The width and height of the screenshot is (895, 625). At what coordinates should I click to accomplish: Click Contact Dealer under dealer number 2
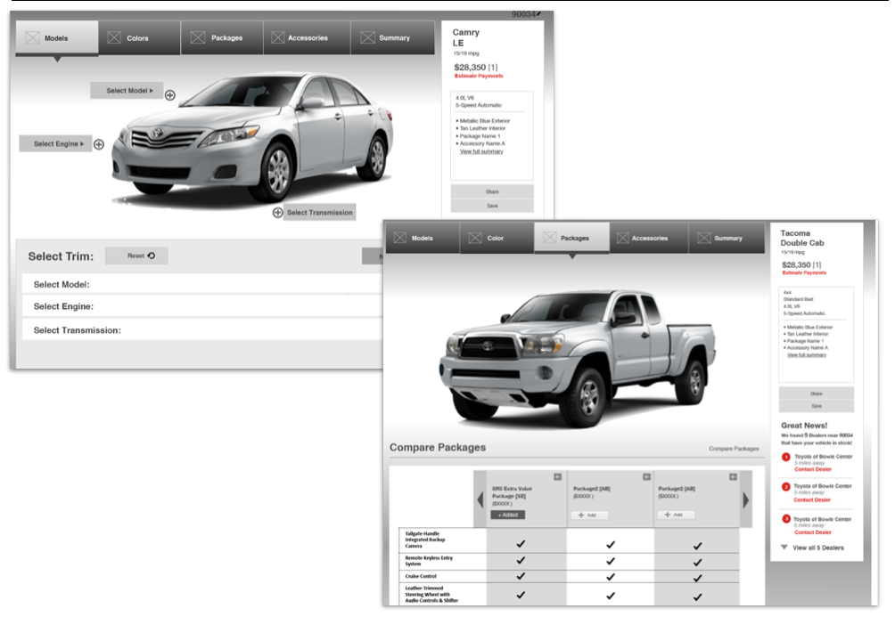tap(812, 500)
